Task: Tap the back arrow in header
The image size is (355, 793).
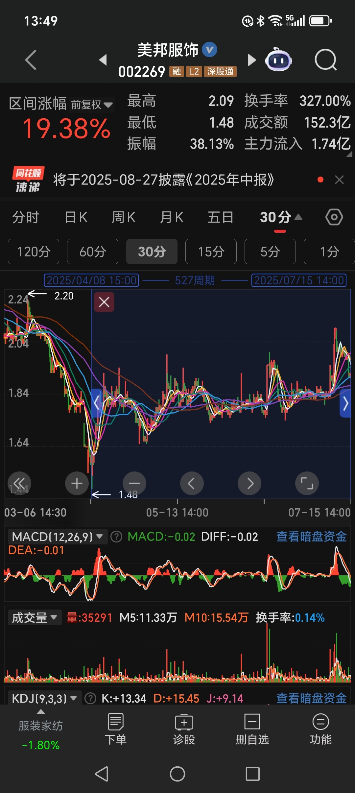Action: point(31,60)
